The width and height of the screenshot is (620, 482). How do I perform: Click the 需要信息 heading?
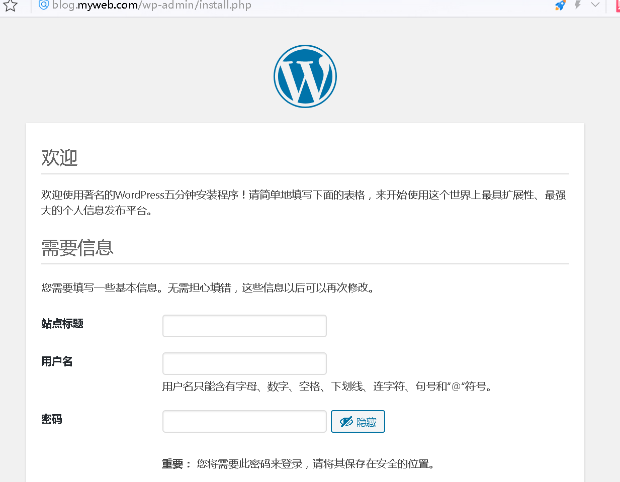(x=77, y=248)
